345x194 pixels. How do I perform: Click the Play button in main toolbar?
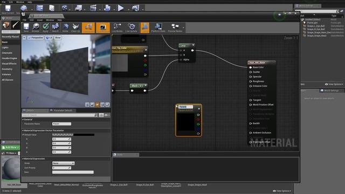tap(121, 8)
